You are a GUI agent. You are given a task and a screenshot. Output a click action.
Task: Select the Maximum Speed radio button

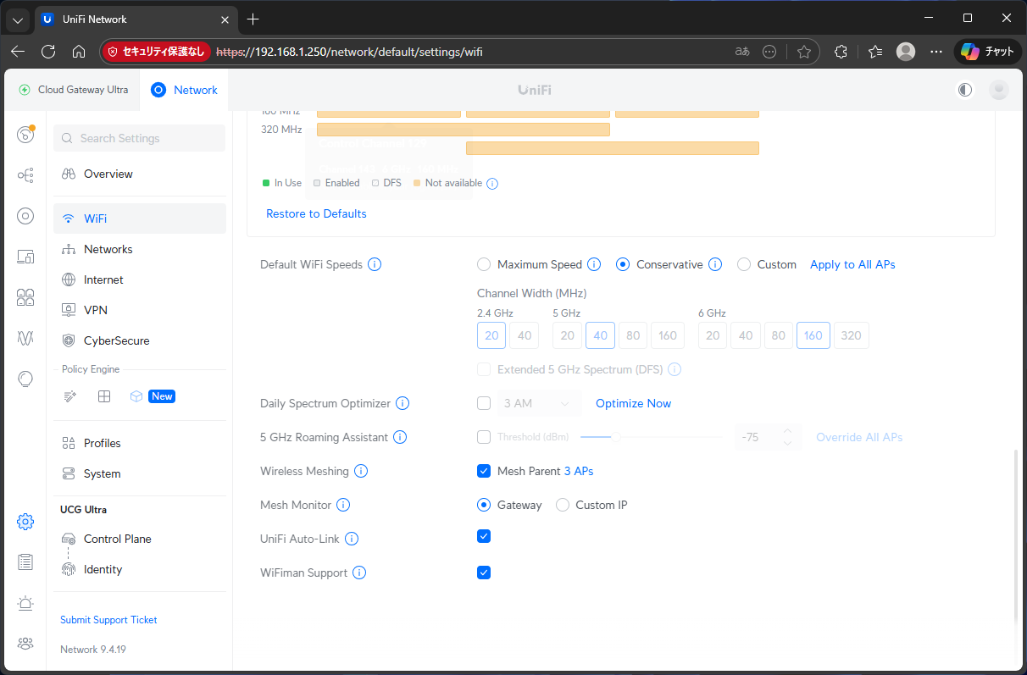point(484,264)
